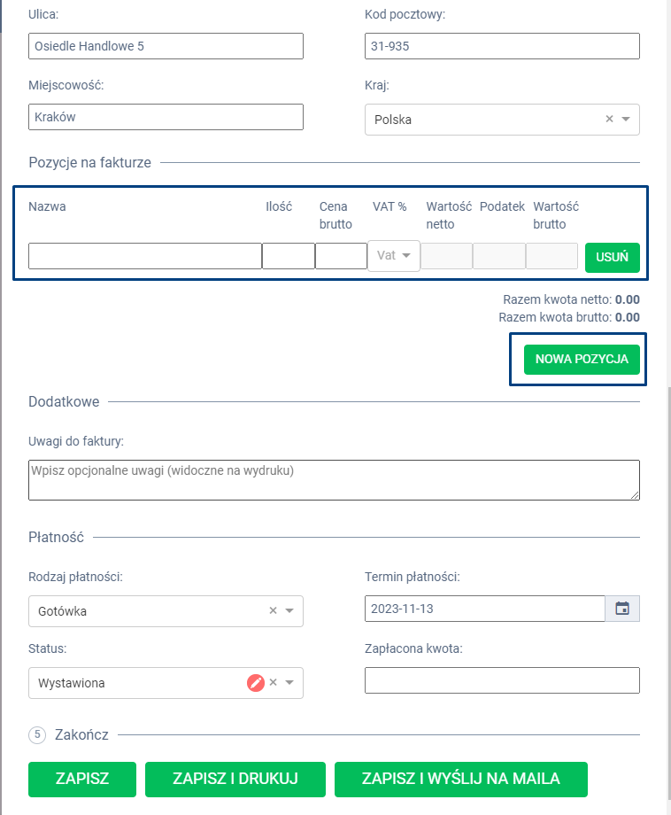671x815 pixels.
Task: Click the Ilość quantity field
Action: pyautogui.click(x=288, y=256)
